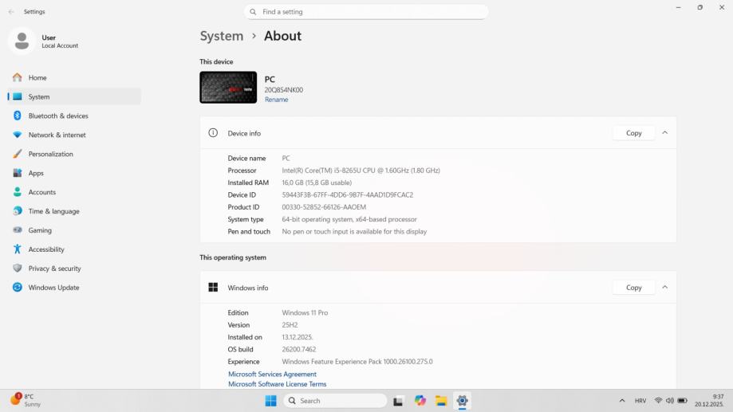The height and width of the screenshot is (412, 733).
Task: Open Time & language settings
Action: 74,211
